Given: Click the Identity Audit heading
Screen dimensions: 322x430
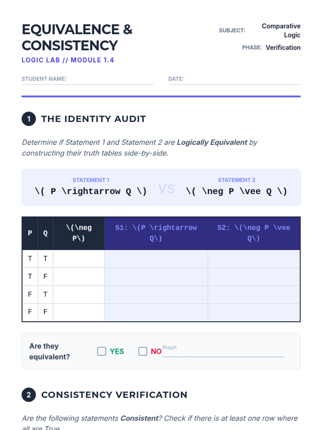Looking at the screenshot, I should click(x=94, y=119).
